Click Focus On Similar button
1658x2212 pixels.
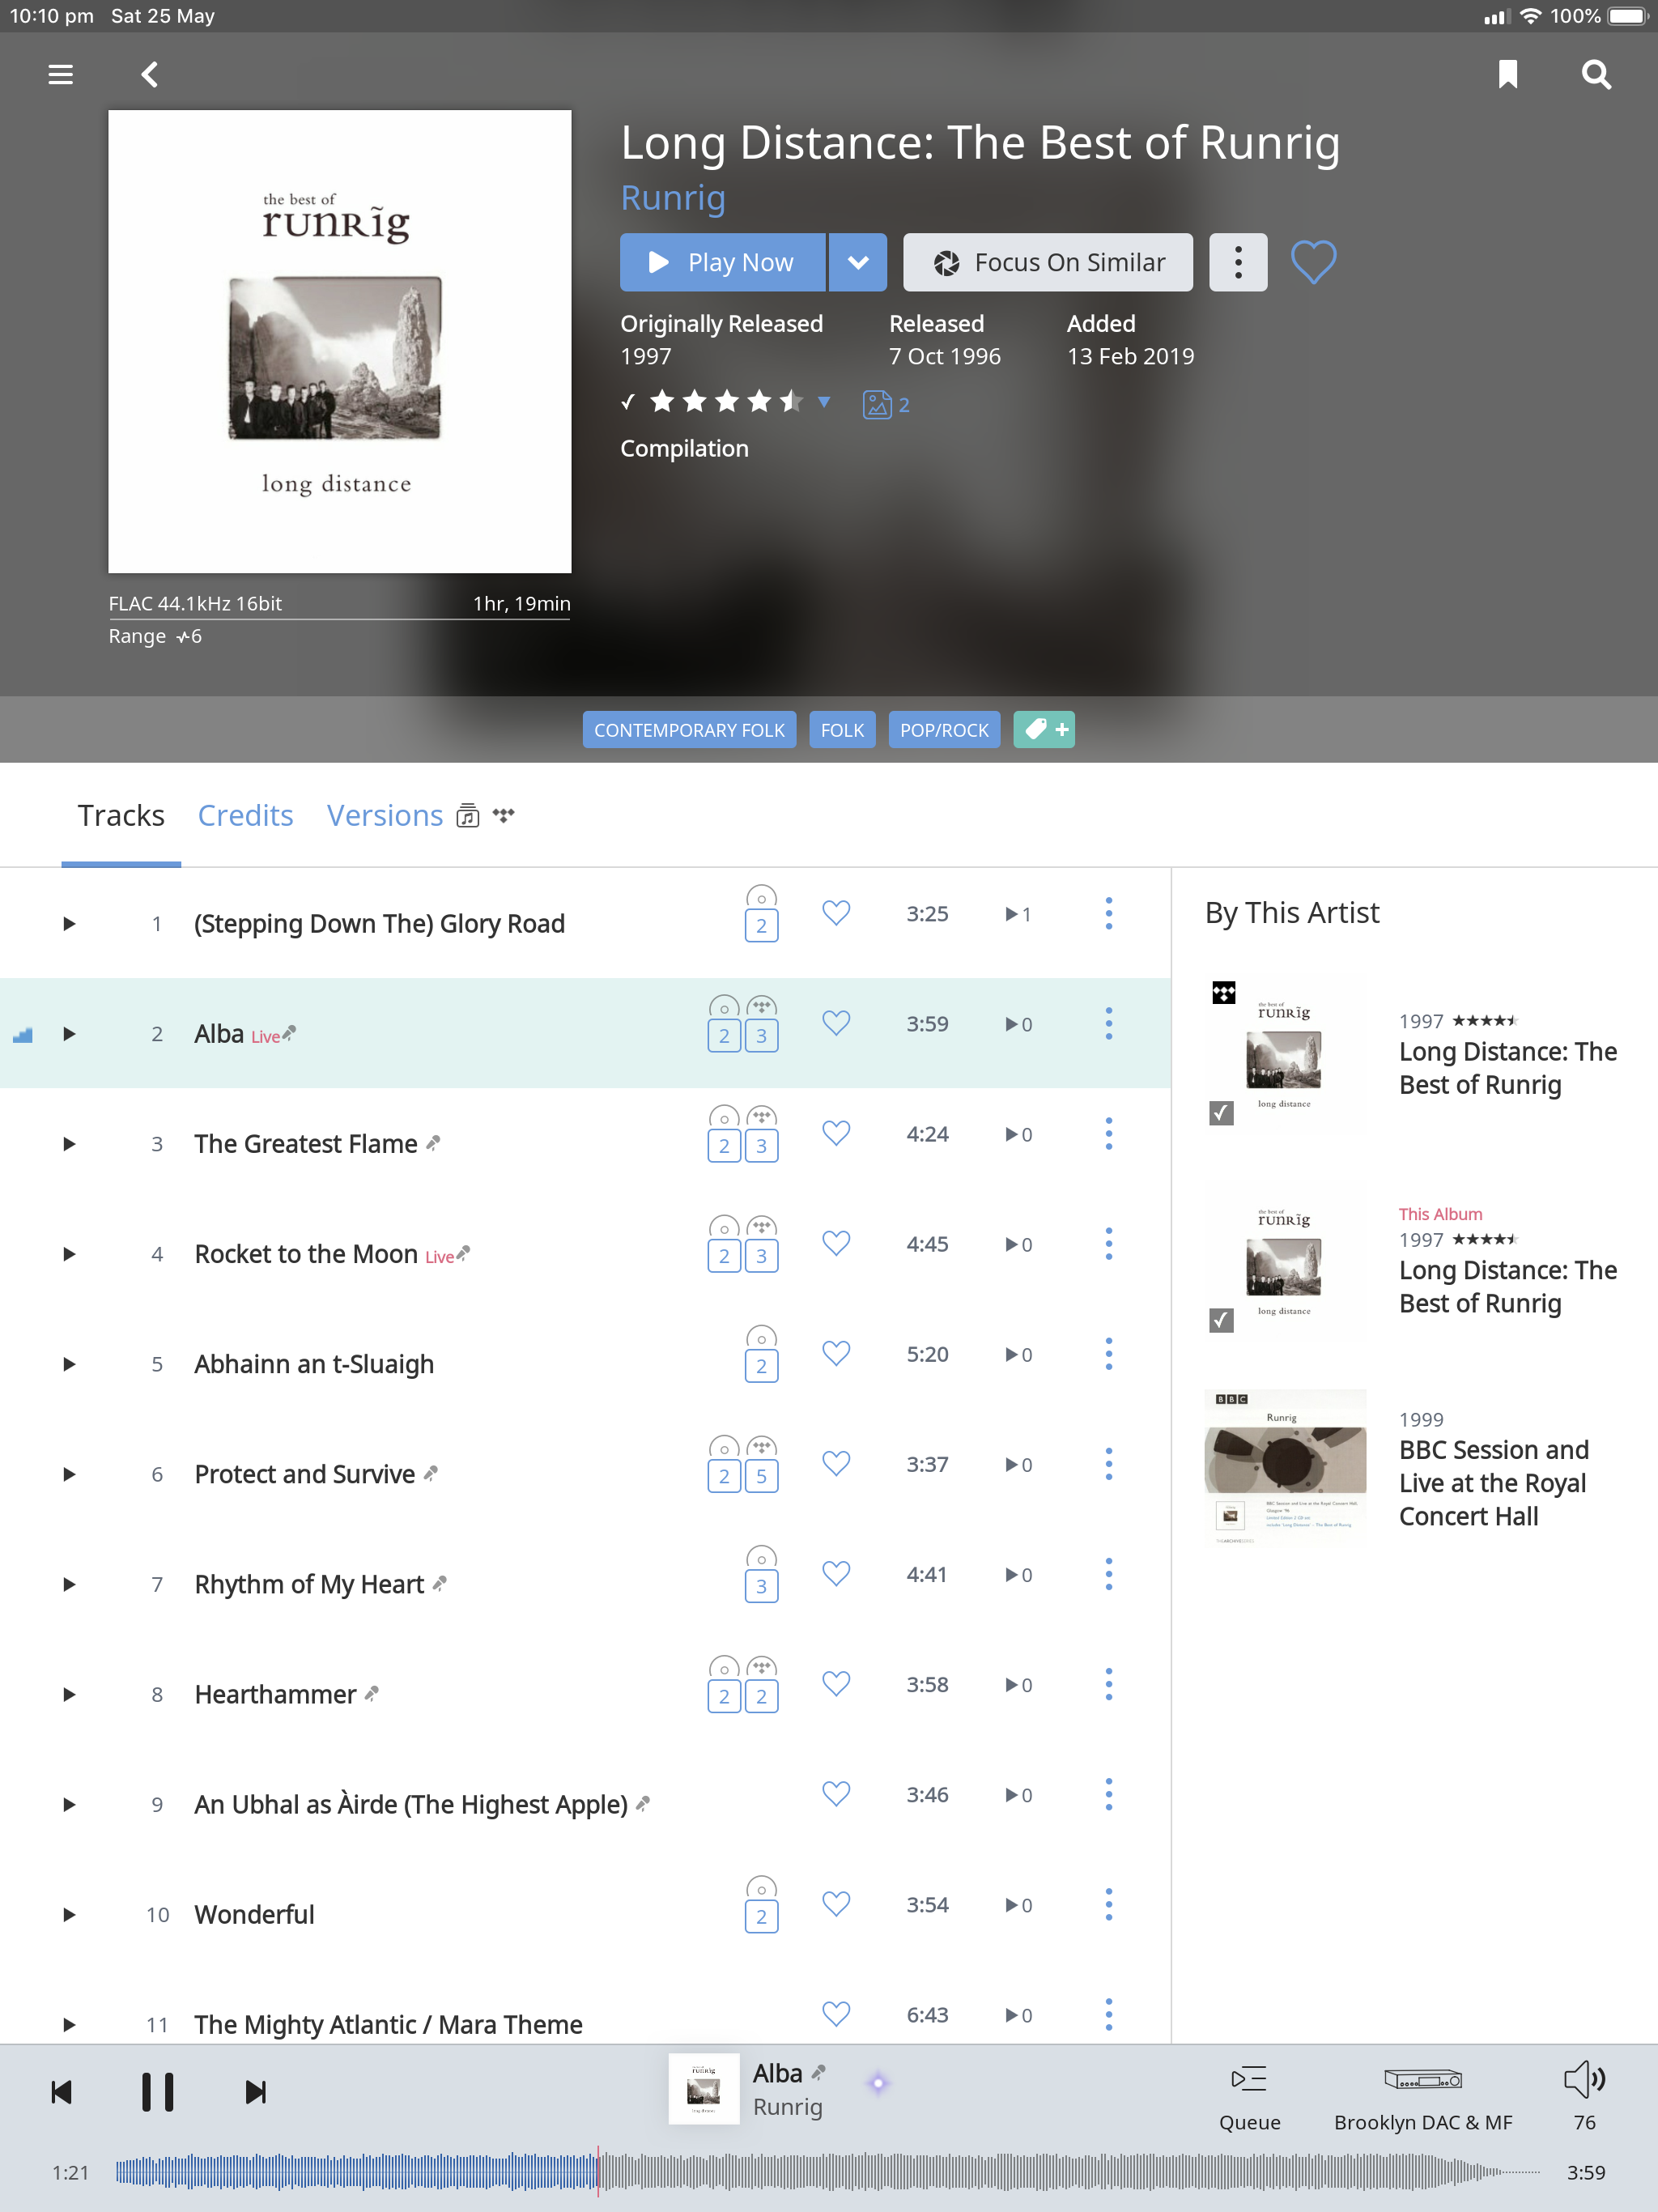pos(1048,262)
